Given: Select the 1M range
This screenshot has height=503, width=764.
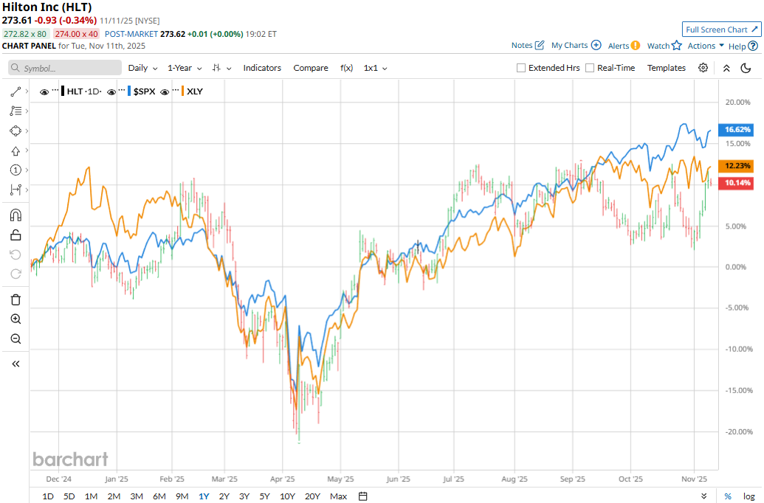Looking at the screenshot, I should coord(91,496).
